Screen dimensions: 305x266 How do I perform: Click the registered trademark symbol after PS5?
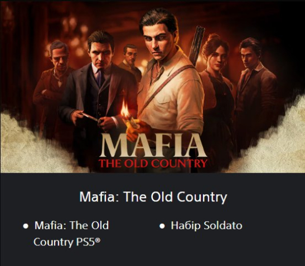(98, 240)
